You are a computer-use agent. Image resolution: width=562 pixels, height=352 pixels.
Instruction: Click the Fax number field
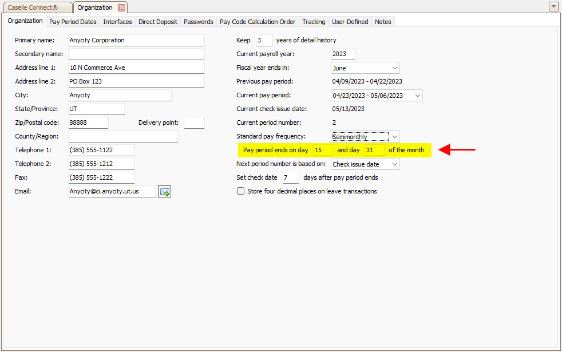point(101,177)
